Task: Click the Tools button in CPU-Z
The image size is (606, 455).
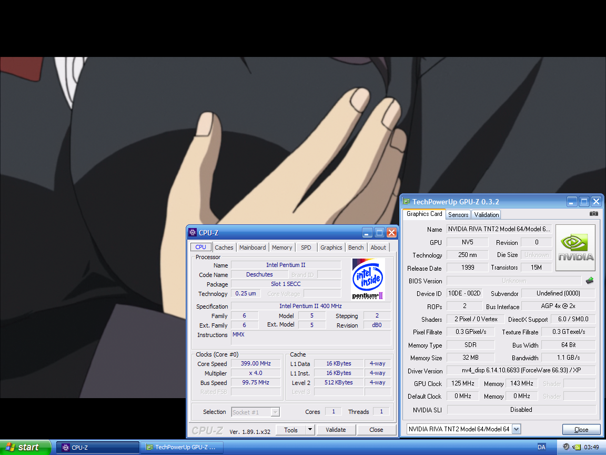Action: pyautogui.click(x=291, y=430)
